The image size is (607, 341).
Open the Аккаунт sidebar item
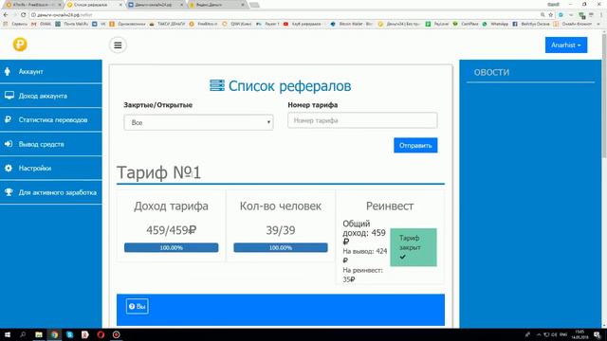(x=50, y=72)
